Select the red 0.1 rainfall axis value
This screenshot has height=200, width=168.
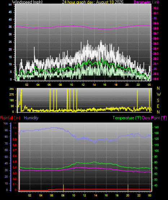tap(15, 184)
